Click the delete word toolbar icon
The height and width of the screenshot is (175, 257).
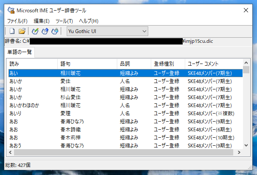click(x=55, y=31)
